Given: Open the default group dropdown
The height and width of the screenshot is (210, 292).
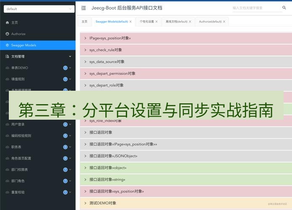Looking at the screenshot, I should pos(39,9).
